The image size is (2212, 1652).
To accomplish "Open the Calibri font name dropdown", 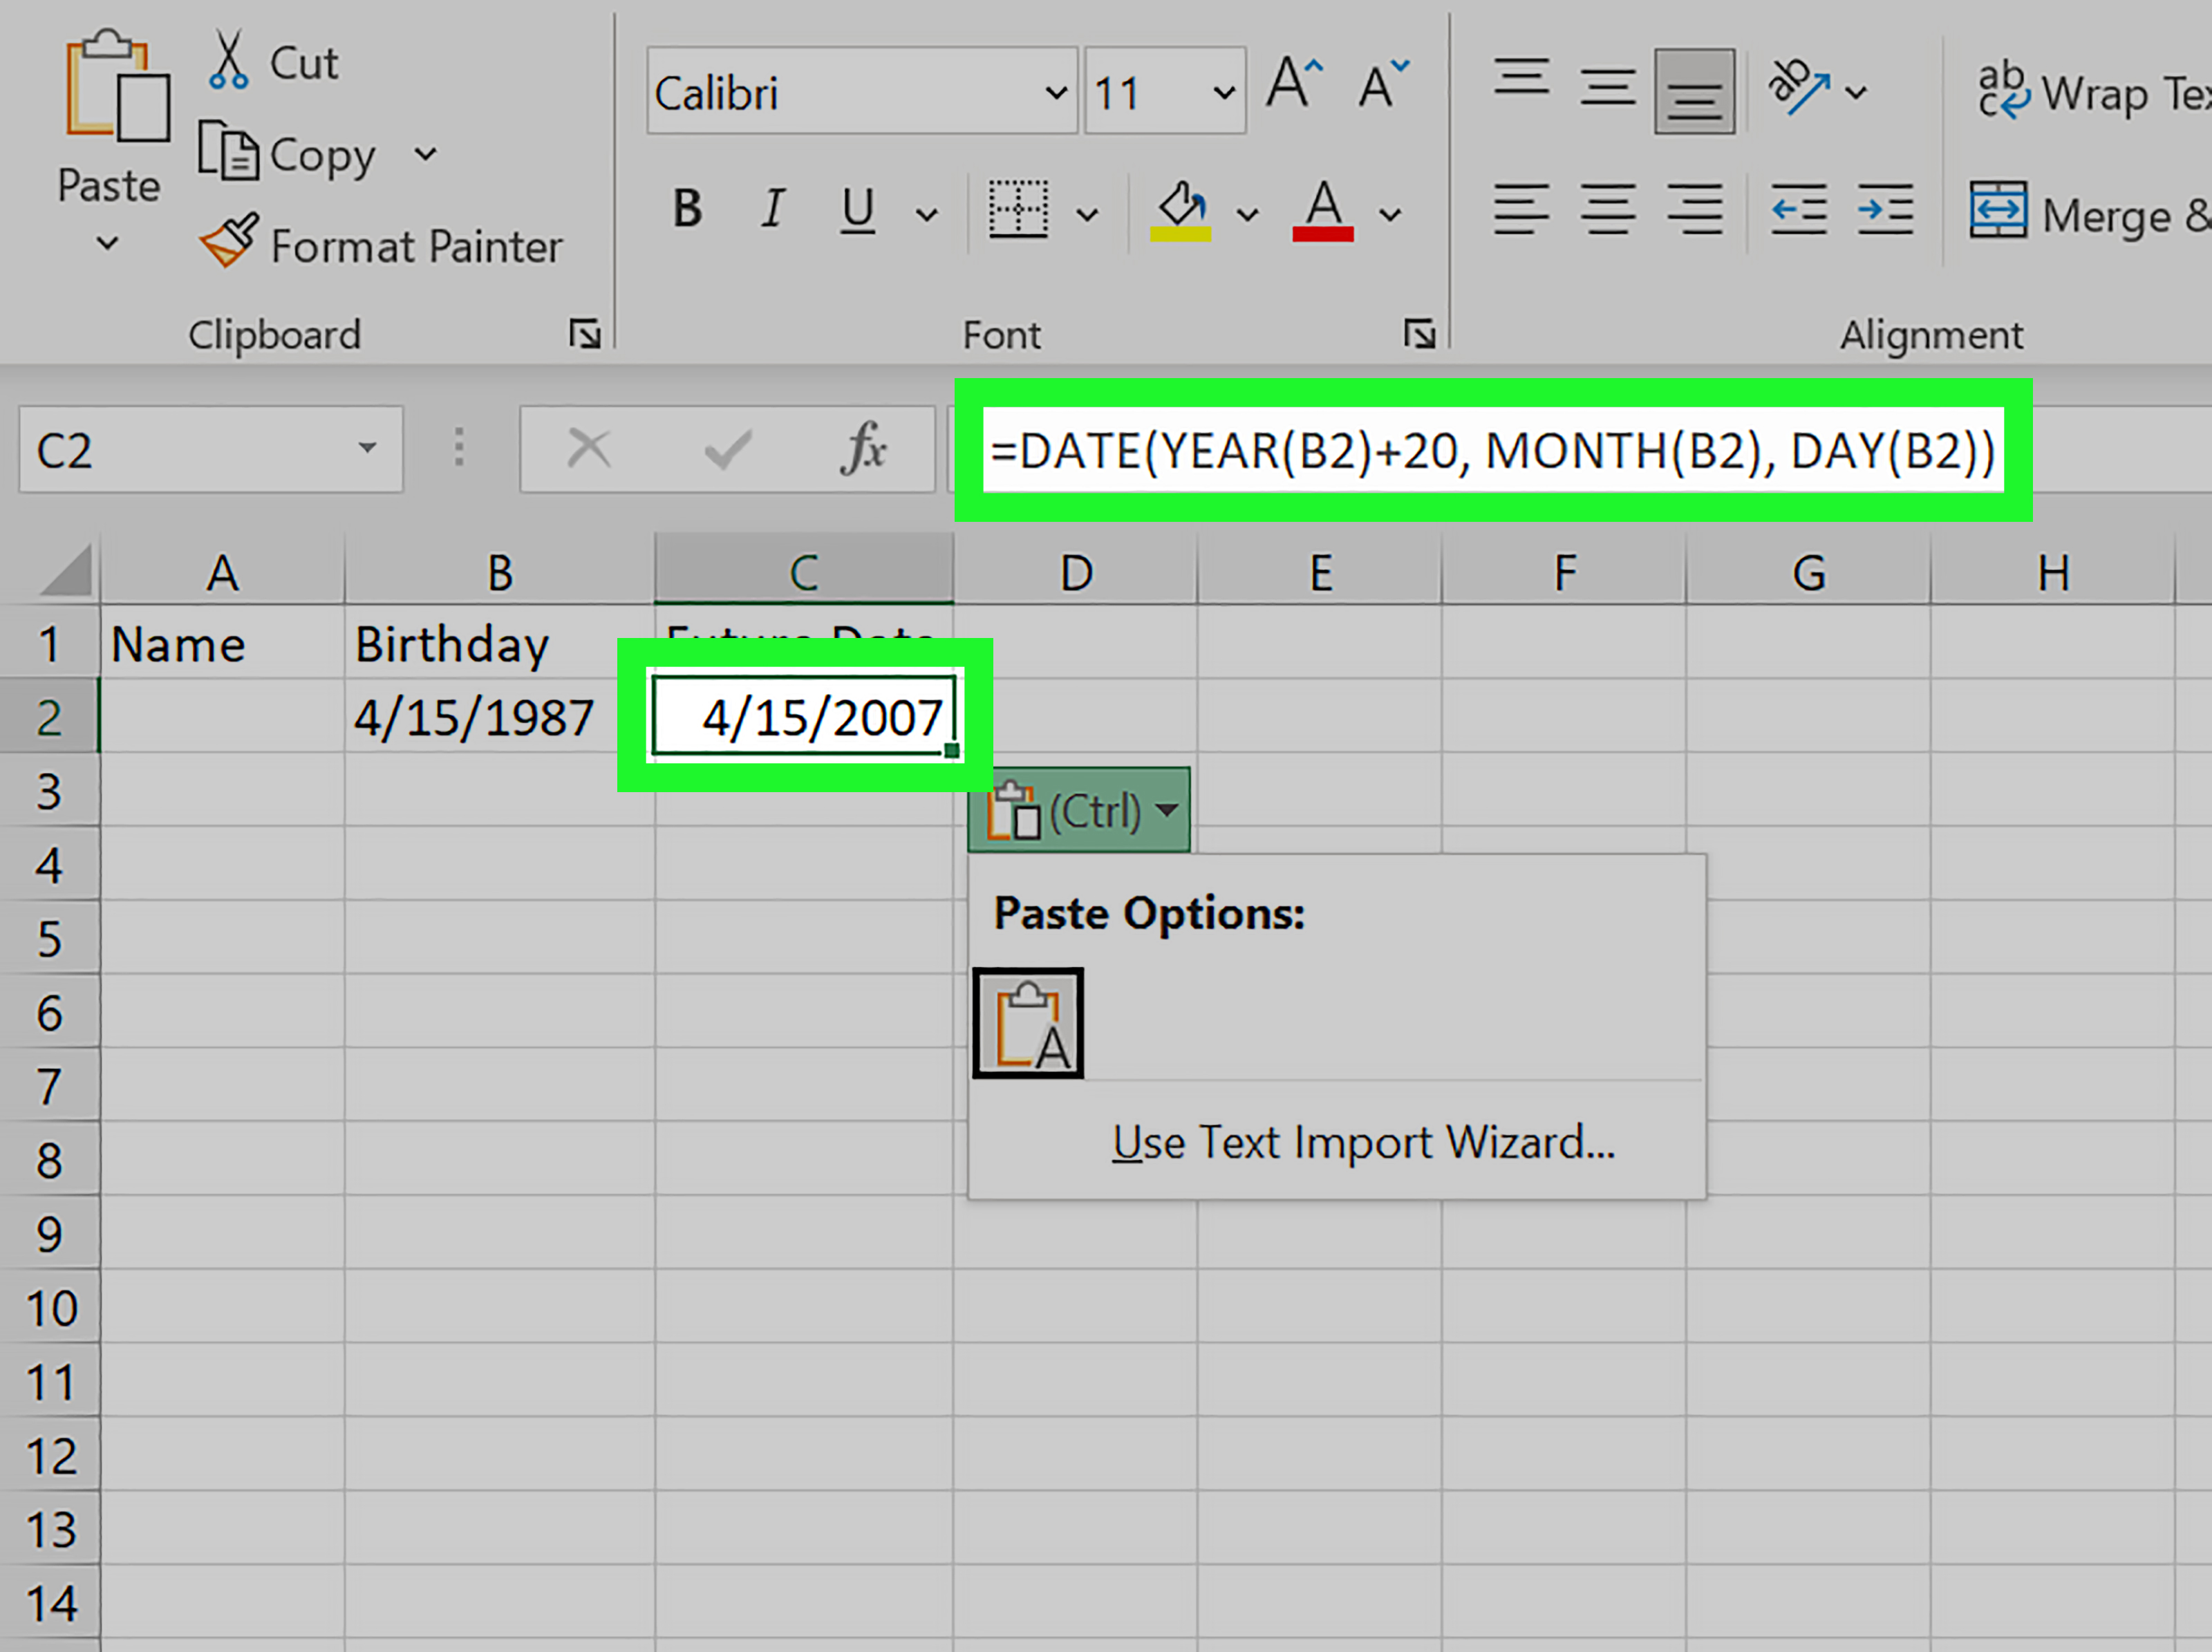I will click(1056, 94).
